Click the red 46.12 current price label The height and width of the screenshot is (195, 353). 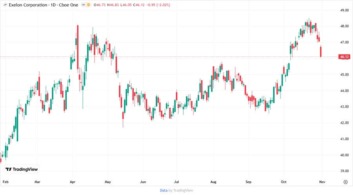click(x=344, y=57)
